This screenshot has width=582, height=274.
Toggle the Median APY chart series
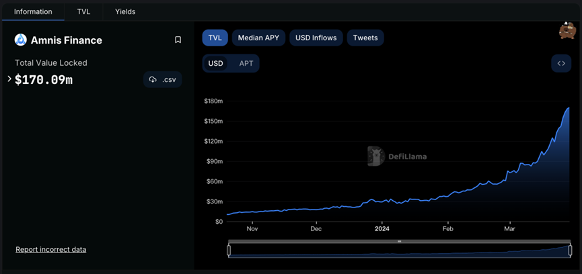click(x=259, y=38)
